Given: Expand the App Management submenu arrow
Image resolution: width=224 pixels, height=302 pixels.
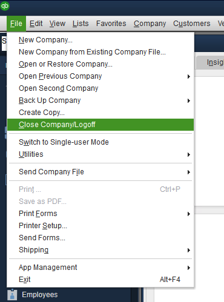Looking at the screenshot, I should coord(189,268).
